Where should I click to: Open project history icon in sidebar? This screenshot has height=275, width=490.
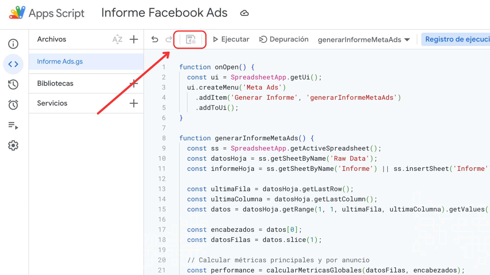point(13,85)
